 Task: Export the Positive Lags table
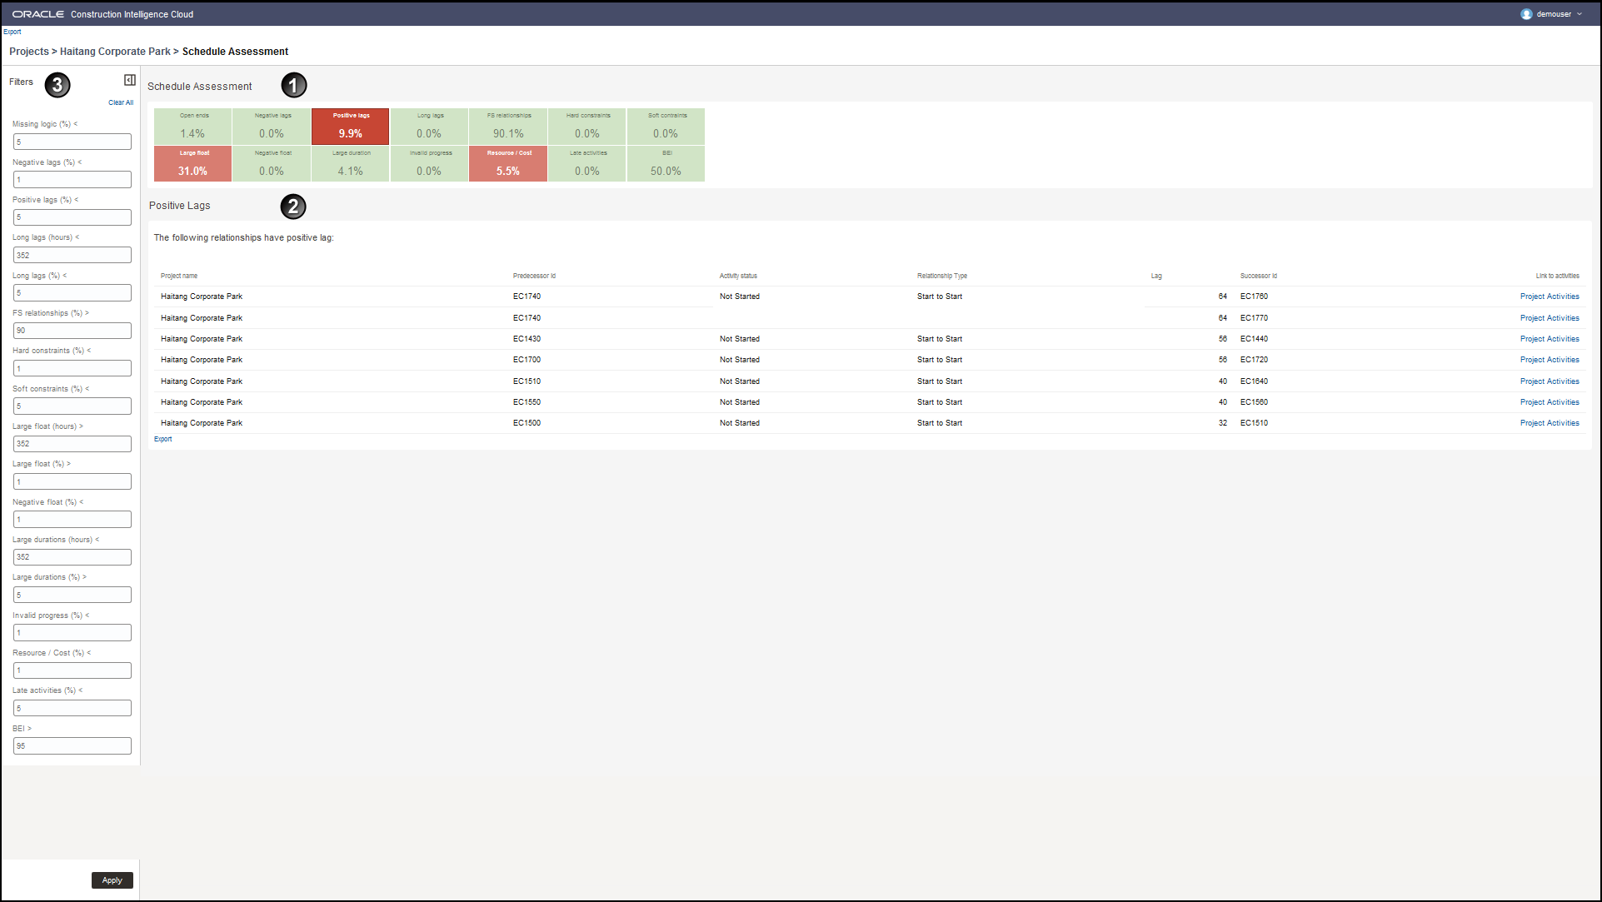[163, 439]
